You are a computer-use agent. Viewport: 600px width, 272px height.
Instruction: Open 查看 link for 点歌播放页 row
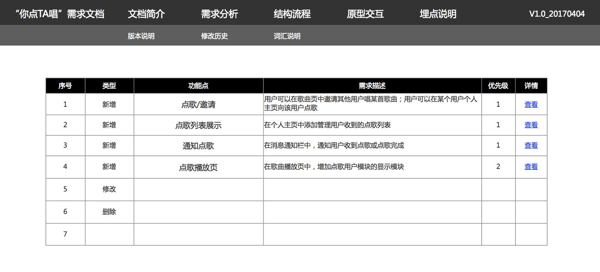pyautogui.click(x=531, y=166)
